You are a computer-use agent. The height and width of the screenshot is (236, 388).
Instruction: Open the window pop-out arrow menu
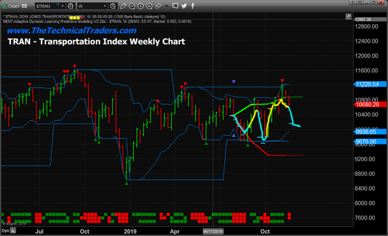[360, 2]
